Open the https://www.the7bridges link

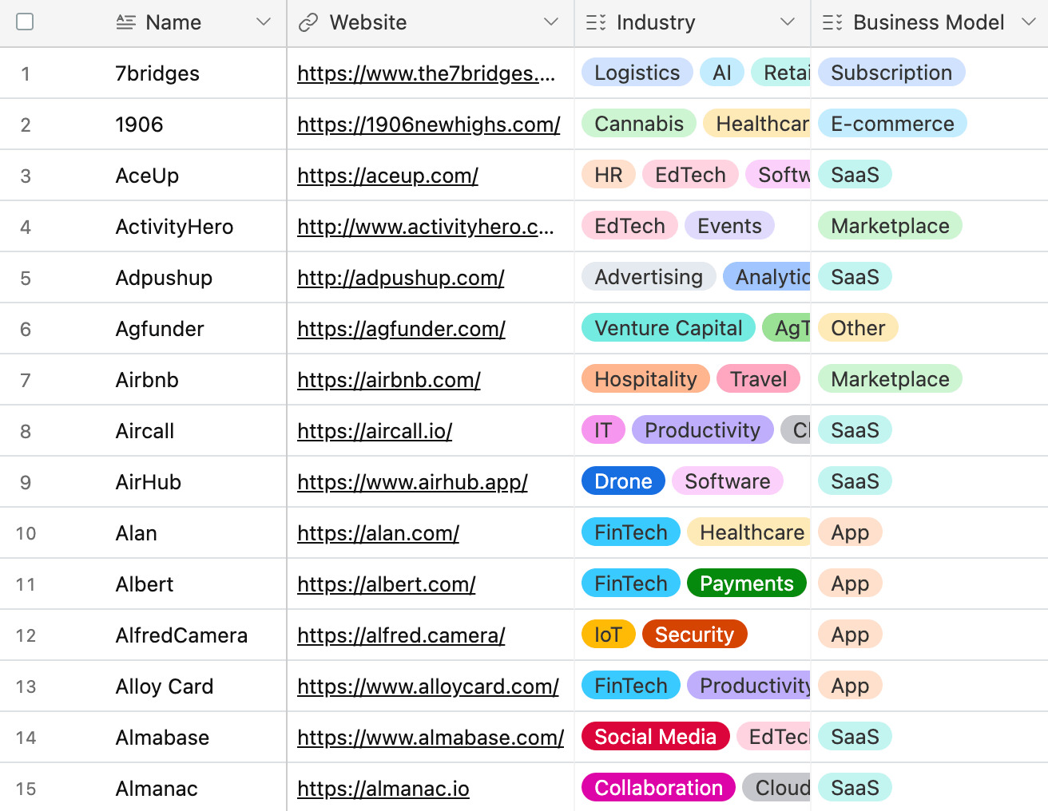(426, 73)
